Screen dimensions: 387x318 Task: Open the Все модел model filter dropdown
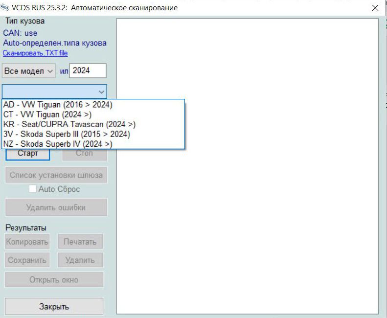(x=29, y=71)
